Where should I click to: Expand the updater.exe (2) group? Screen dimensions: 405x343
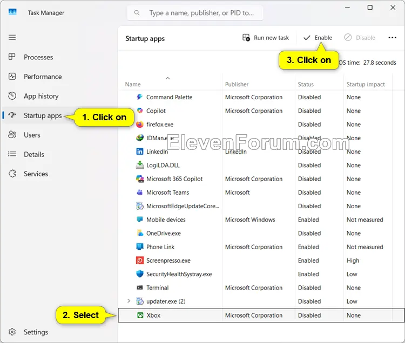[x=129, y=301]
